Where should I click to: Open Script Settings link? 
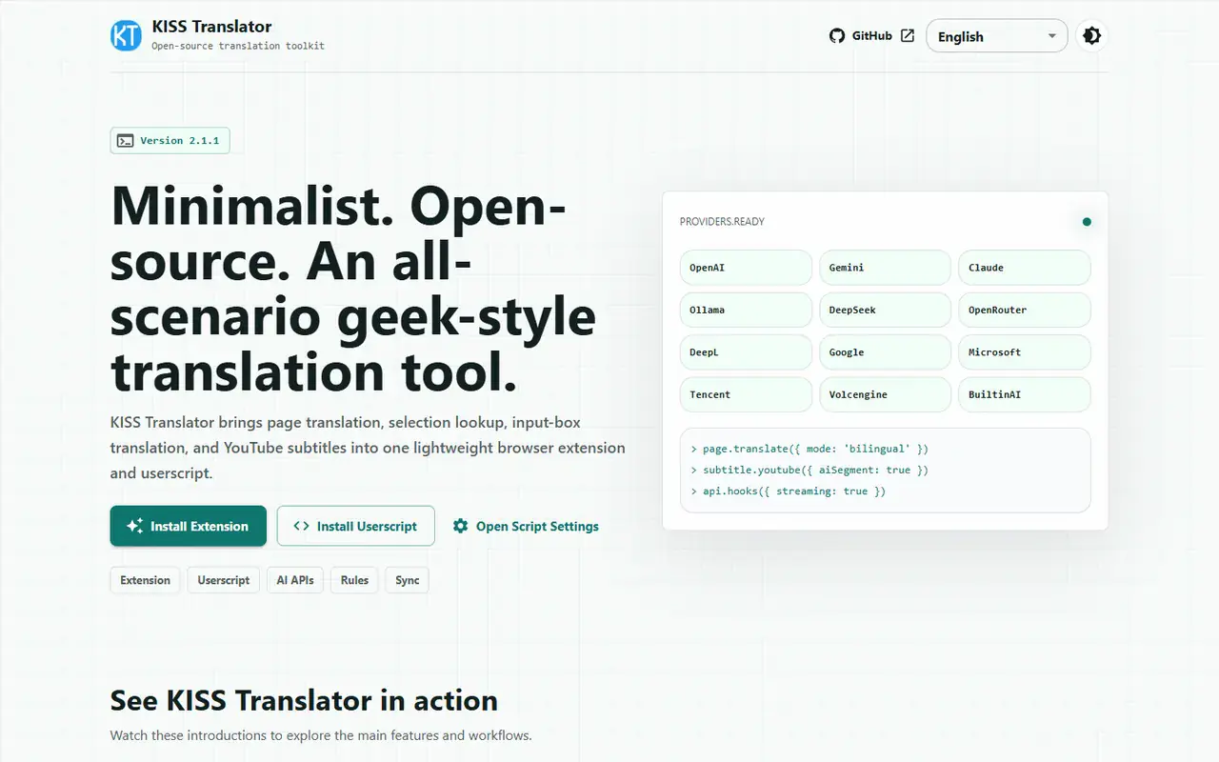(526, 526)
